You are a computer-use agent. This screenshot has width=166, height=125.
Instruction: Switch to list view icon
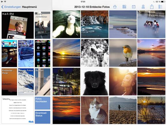161,7
